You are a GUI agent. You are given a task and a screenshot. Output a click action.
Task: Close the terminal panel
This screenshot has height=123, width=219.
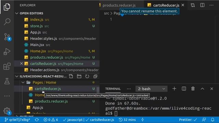212,89
